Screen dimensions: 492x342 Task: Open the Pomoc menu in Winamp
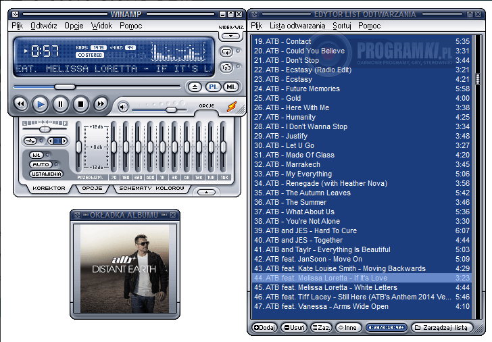[x=131, y=26]
